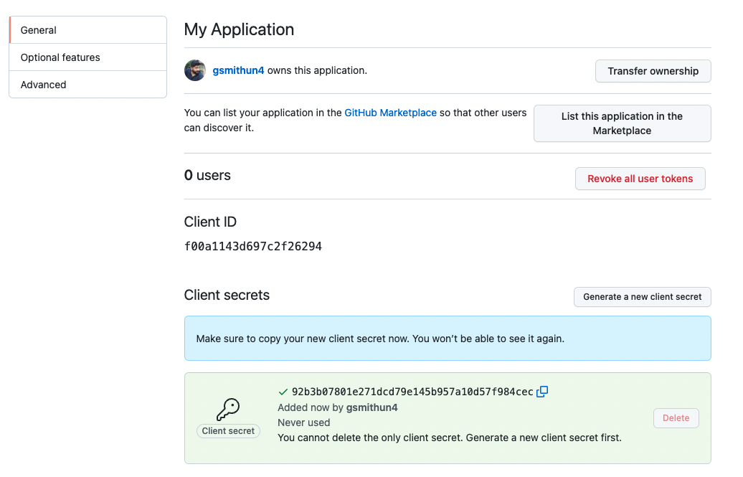Click the key icon in the secret box
This screenshot has height=477, width=743.
pyautogui.click(x=228, y=410)
